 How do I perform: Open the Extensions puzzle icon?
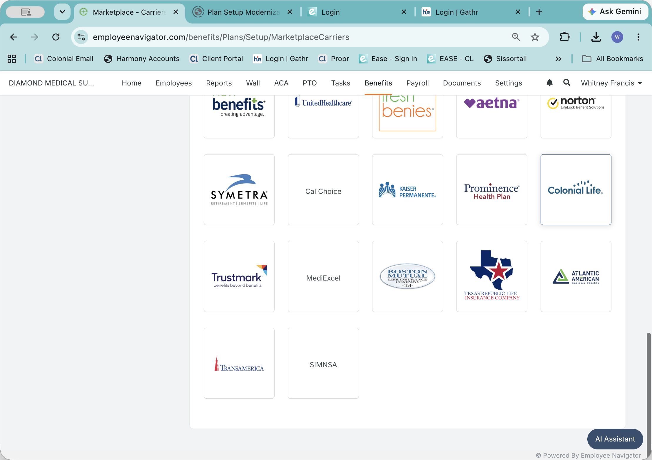[x=565, y=37]
